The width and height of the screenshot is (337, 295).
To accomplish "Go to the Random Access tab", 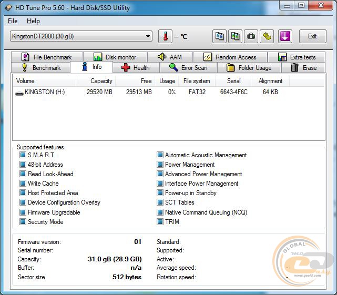I will 230,57.
